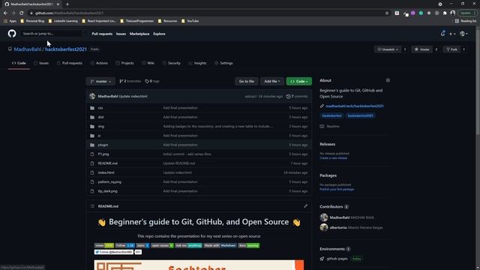Open the dist folder

click(x=100, y=117)
